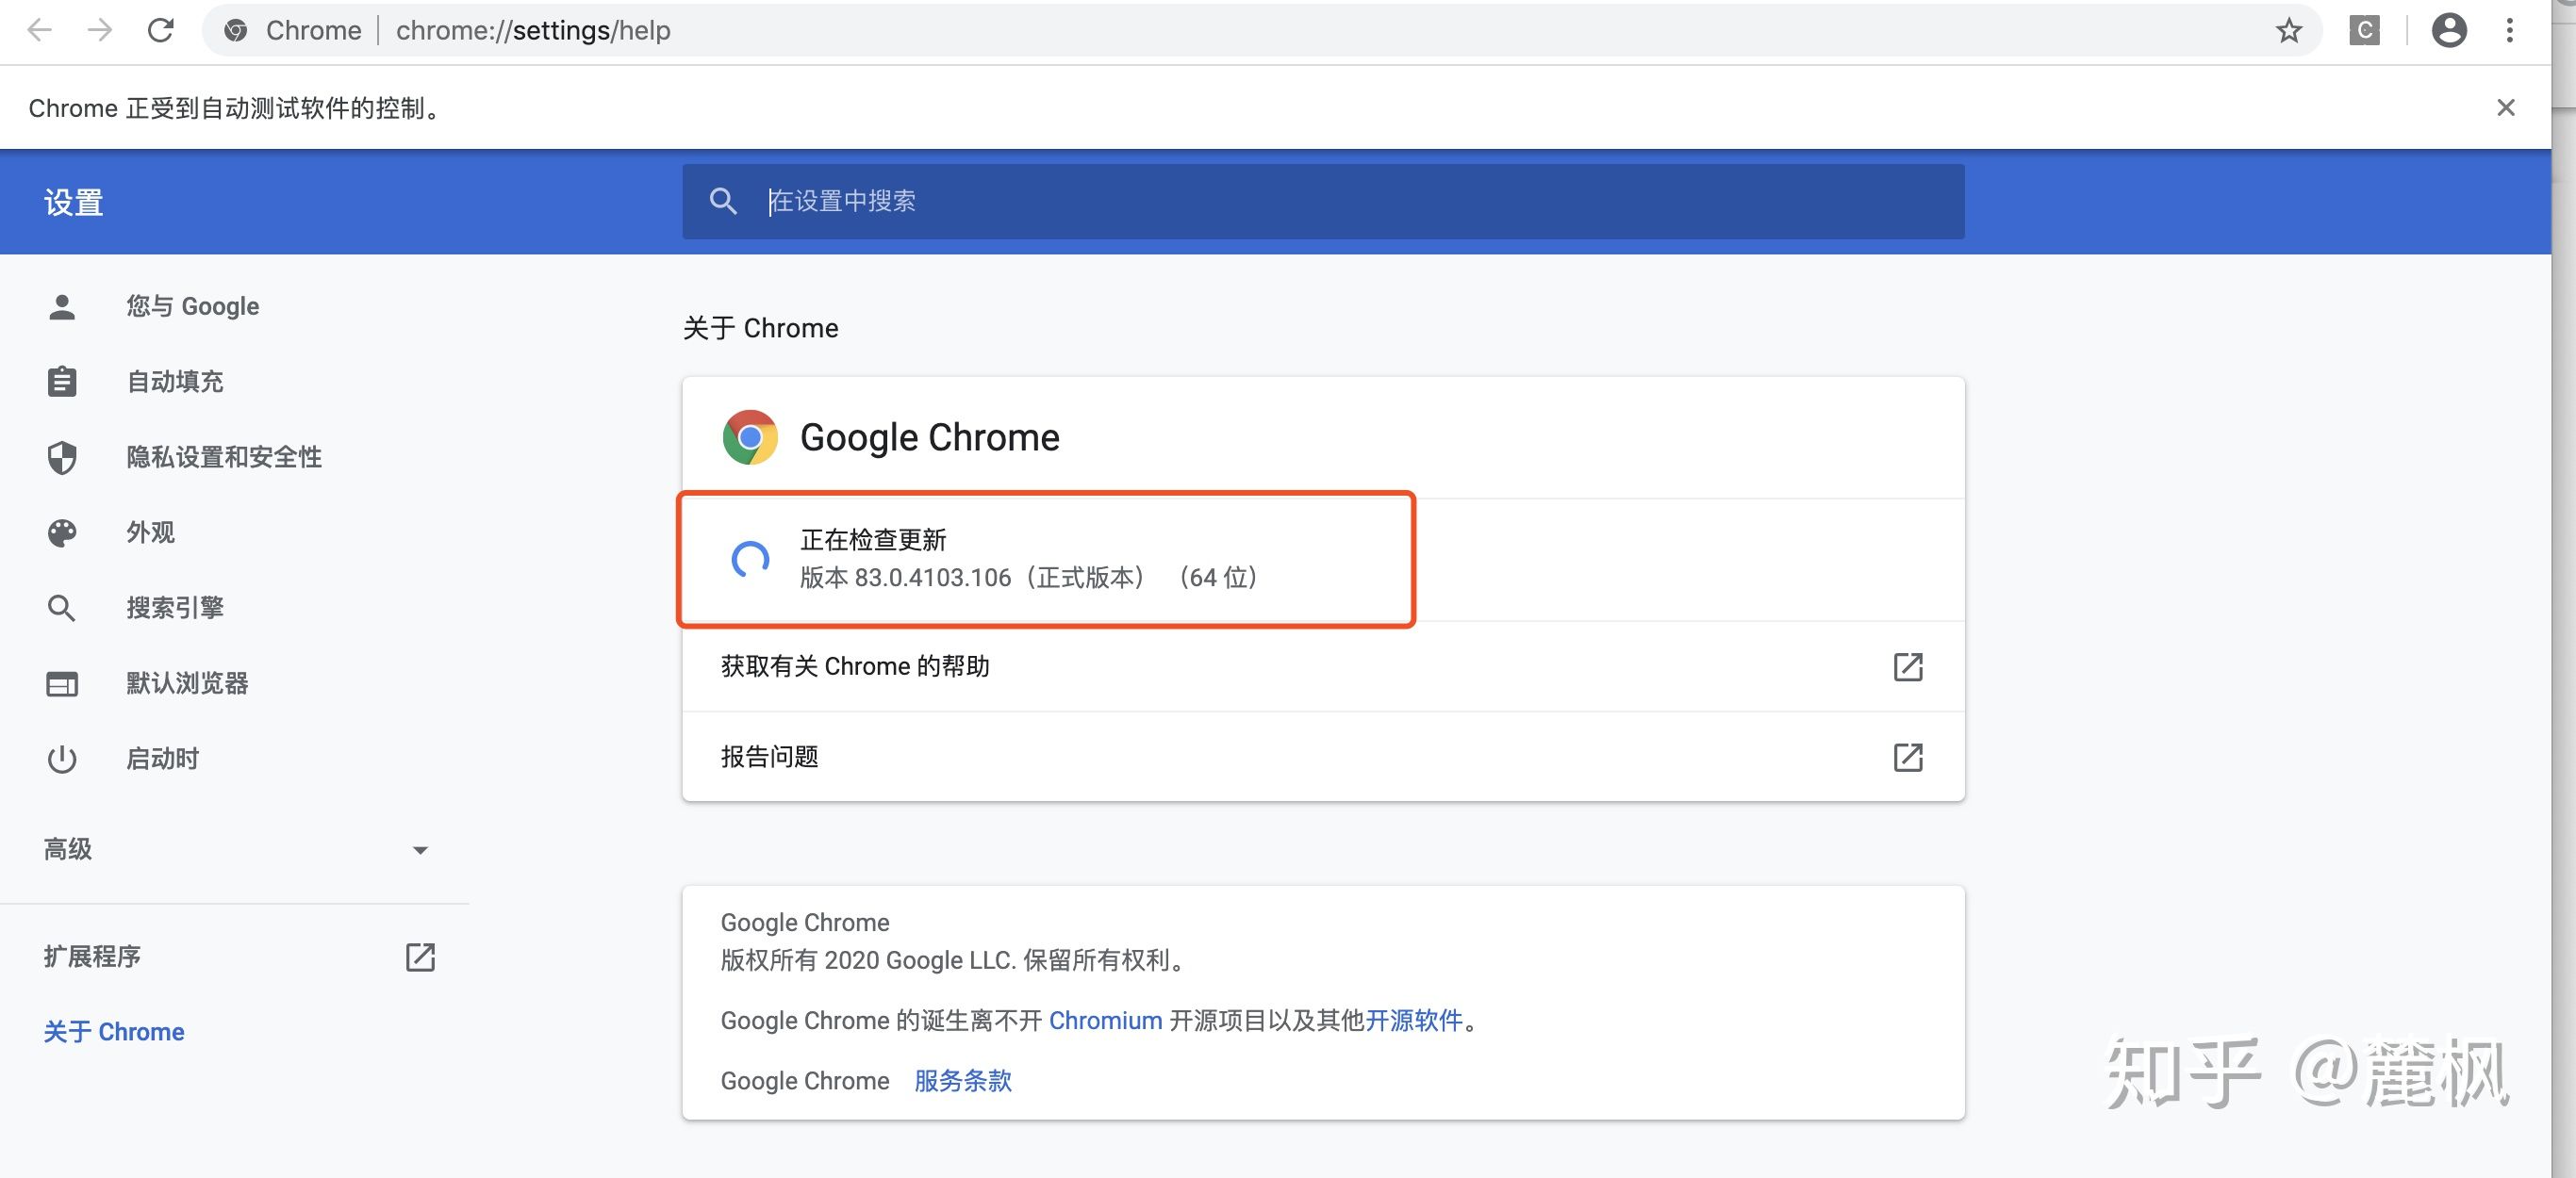
Task: Click the 服务条款 link
Action: click(962, 1081)
